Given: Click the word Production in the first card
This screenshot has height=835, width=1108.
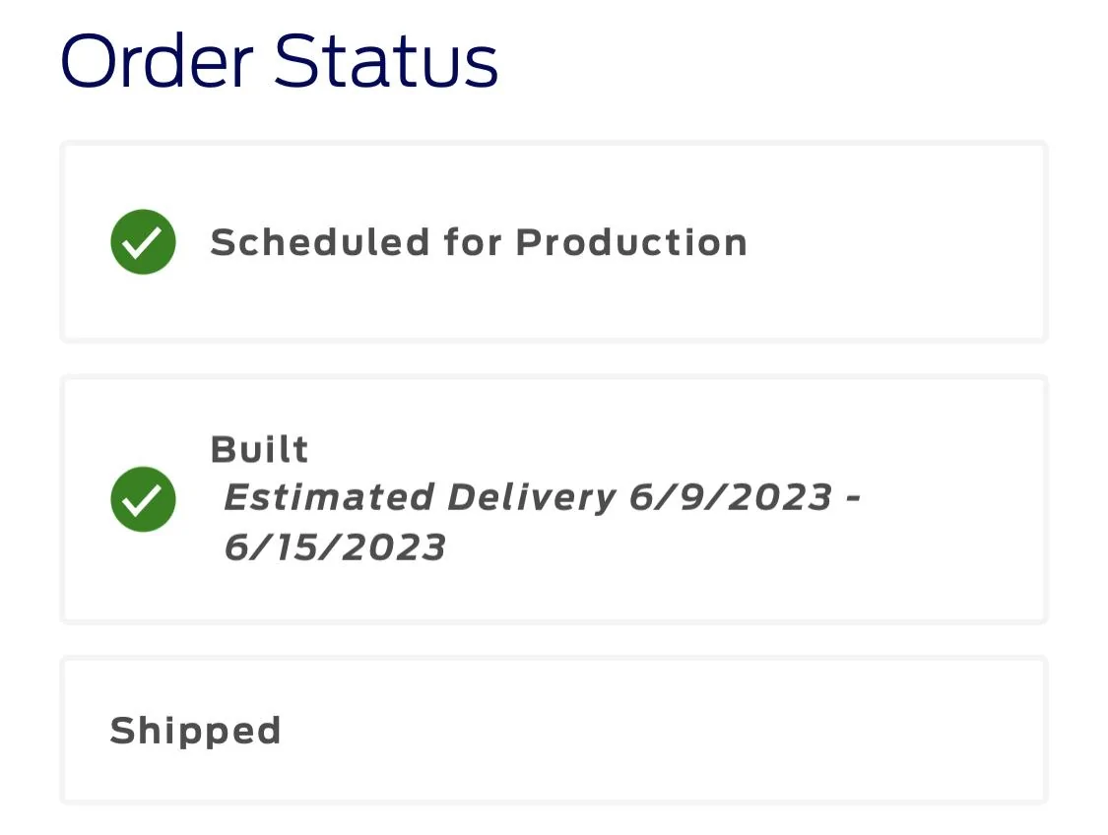Looking at the screenshot, I should [x=631, y=242].
